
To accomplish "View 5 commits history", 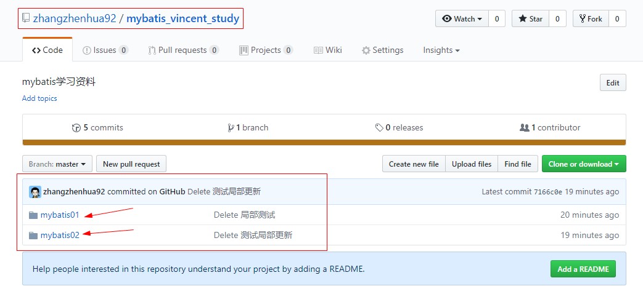I will click(97, 127).
